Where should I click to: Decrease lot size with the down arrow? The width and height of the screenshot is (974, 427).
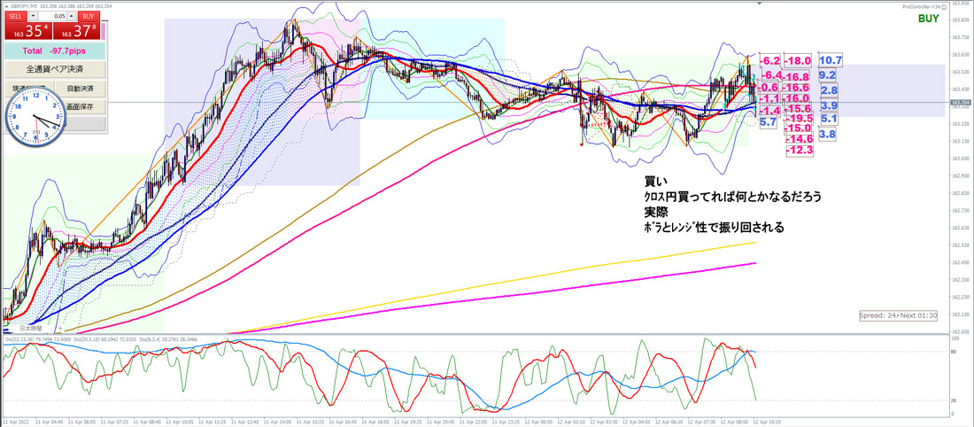[34, 16]
